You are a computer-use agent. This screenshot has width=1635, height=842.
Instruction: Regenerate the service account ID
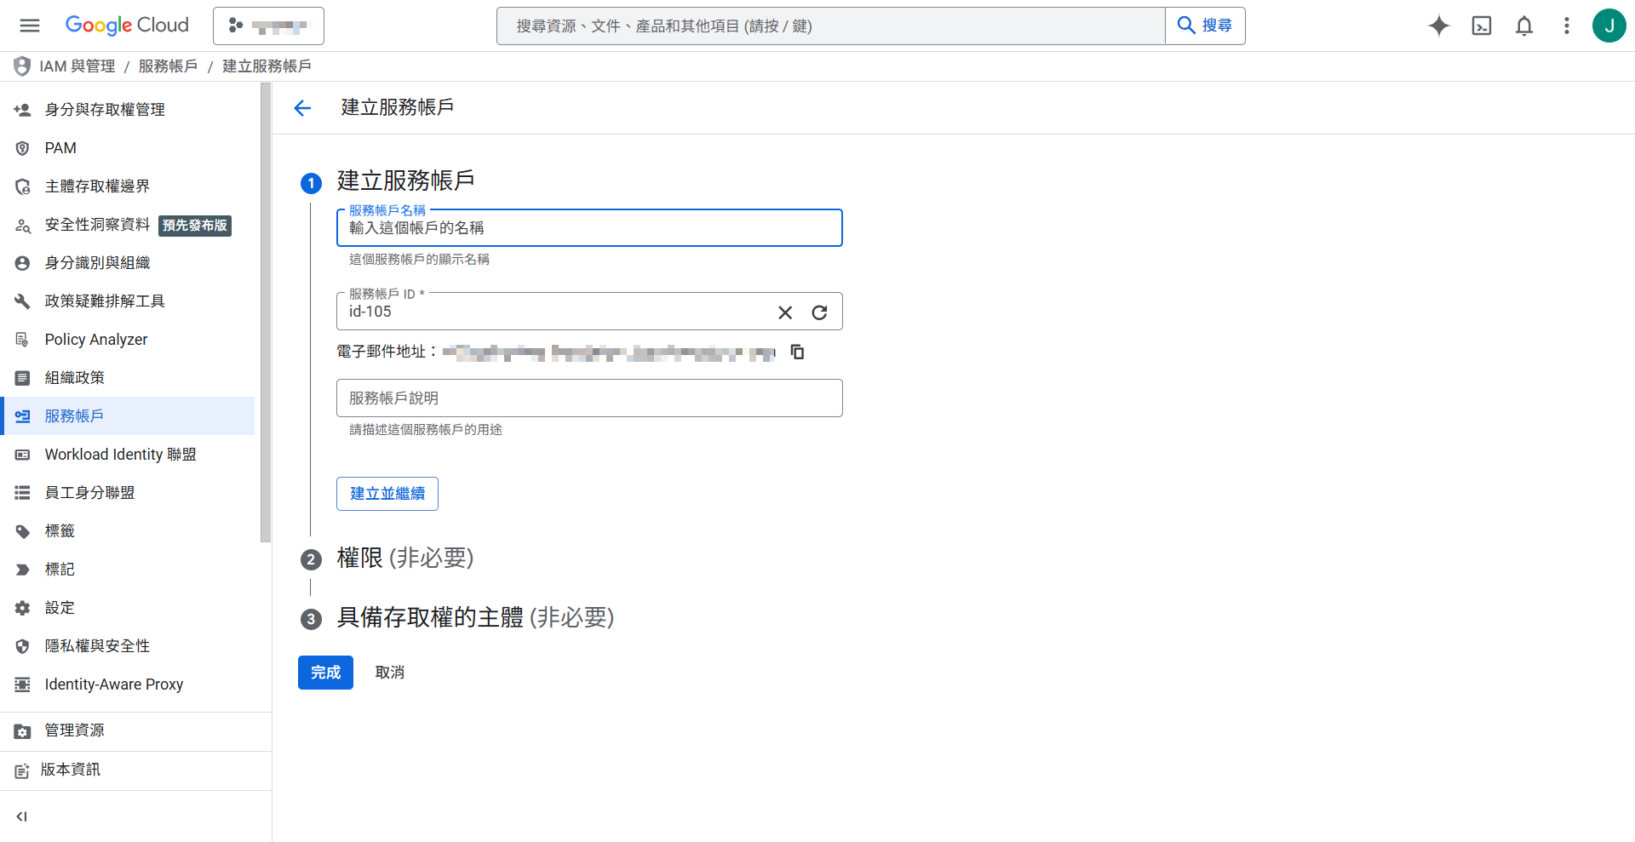(819, 312)
